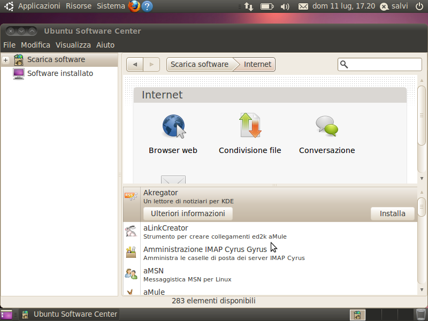The image size is (428, 321).
Task: Open the File menu
Action: point(9,45)
